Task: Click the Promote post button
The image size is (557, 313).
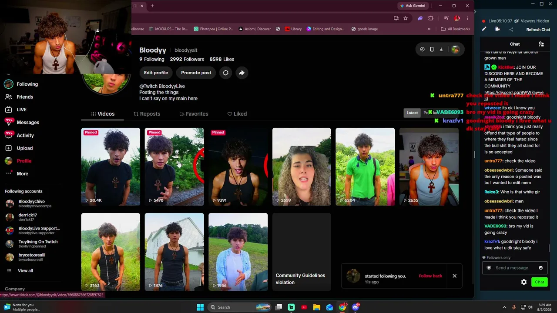Action: coord(196,73)
